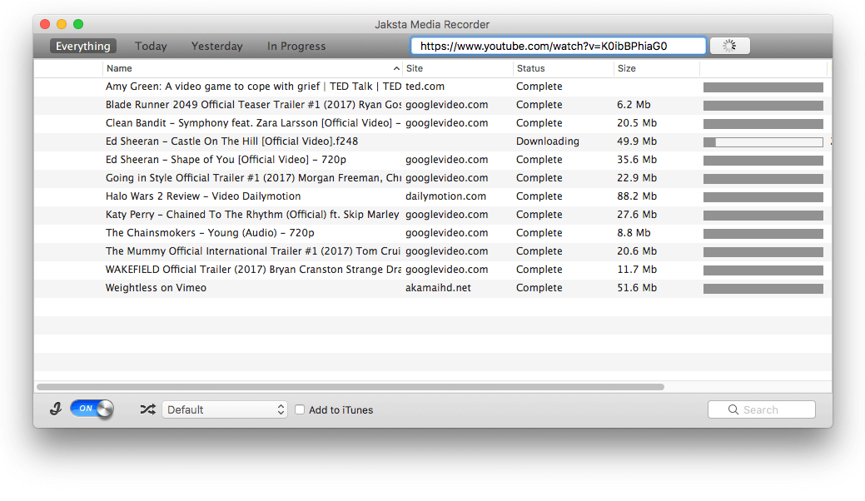Click the shuffle conversion icon

[147, 409]
